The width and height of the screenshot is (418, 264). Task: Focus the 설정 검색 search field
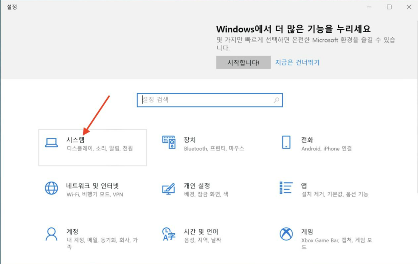click(x=210, y=100)
